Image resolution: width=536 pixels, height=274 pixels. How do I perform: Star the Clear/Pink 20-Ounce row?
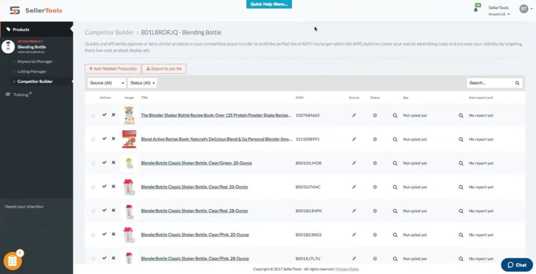click(93, 235)
